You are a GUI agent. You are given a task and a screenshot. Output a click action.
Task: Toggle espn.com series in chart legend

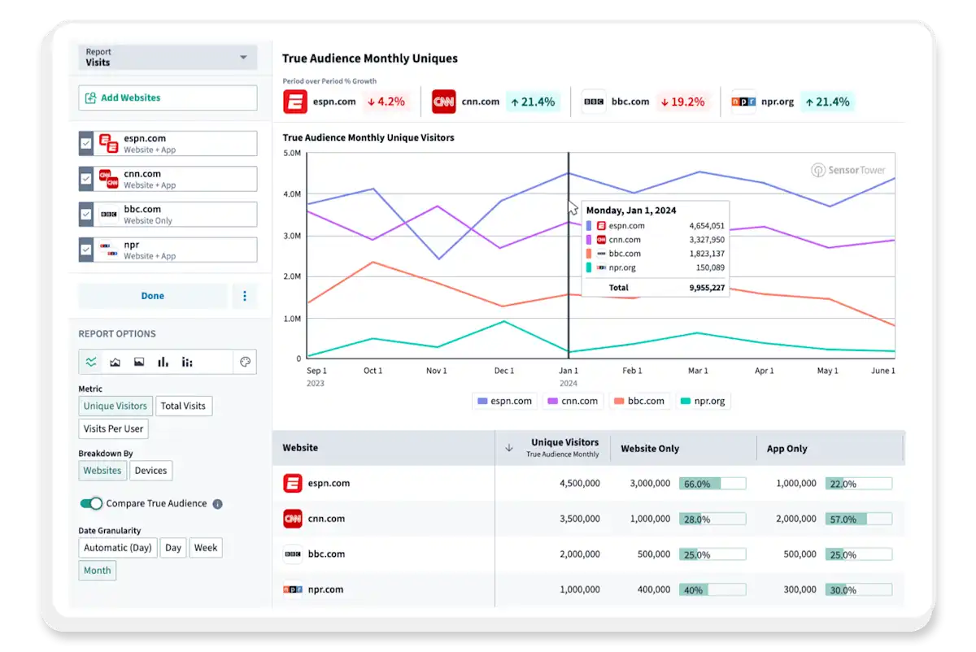coord(505,401)
